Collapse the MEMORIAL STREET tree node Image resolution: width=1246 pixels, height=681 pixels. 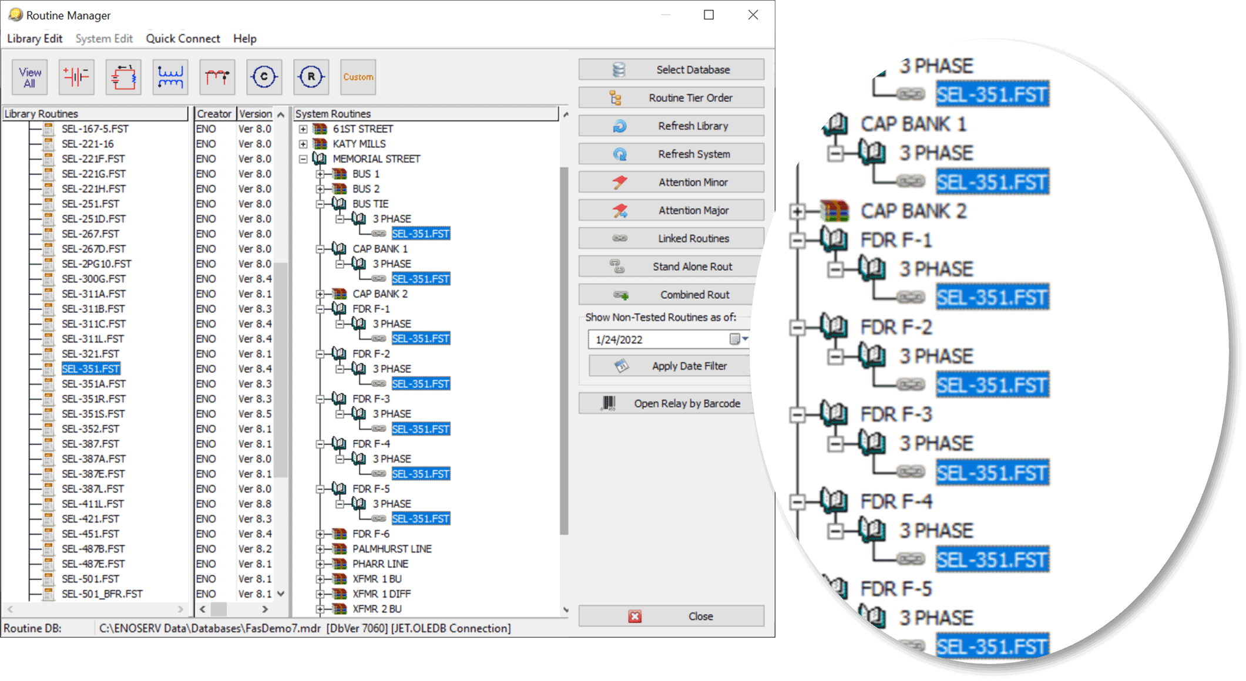pyautogui.click(x=303, y=159)
